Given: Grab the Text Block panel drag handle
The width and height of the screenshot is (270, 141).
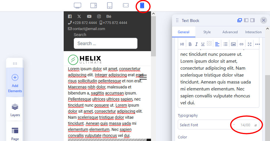Looking at the screenshot, I should pos(177,20).
